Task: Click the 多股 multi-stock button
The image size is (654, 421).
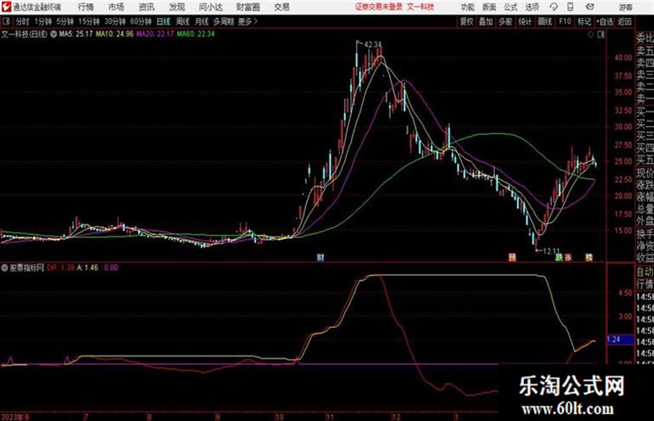Action: click(505, 21)
